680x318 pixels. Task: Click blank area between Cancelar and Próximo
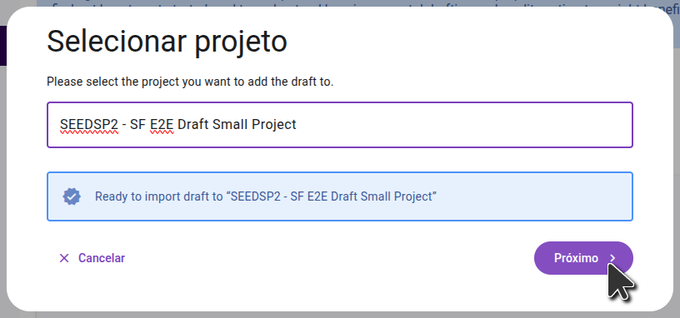click(330, 258)
